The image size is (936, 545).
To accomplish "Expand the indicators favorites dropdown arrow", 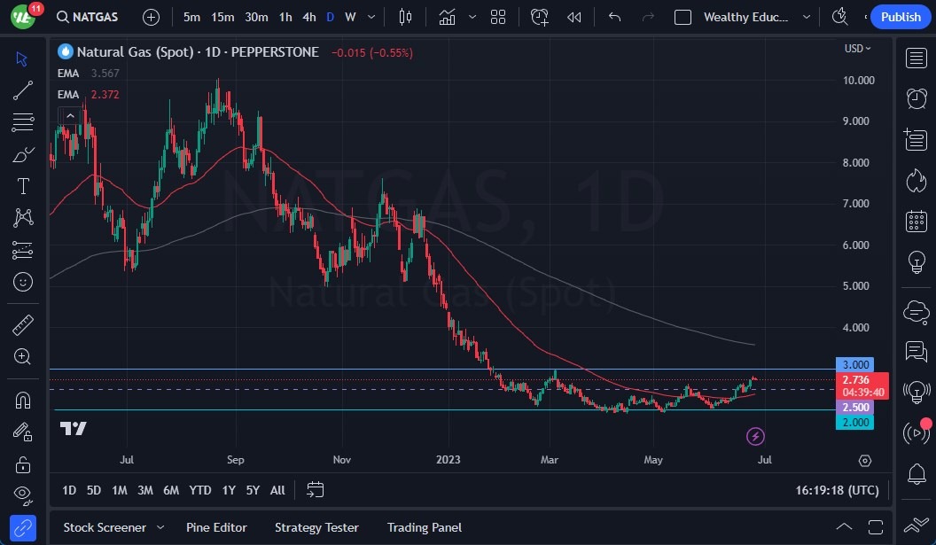I will coord(472,18).
